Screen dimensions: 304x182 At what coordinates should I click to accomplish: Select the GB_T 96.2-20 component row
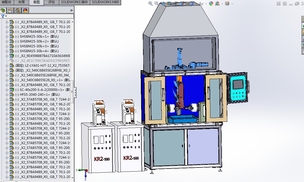pos(43,104)
